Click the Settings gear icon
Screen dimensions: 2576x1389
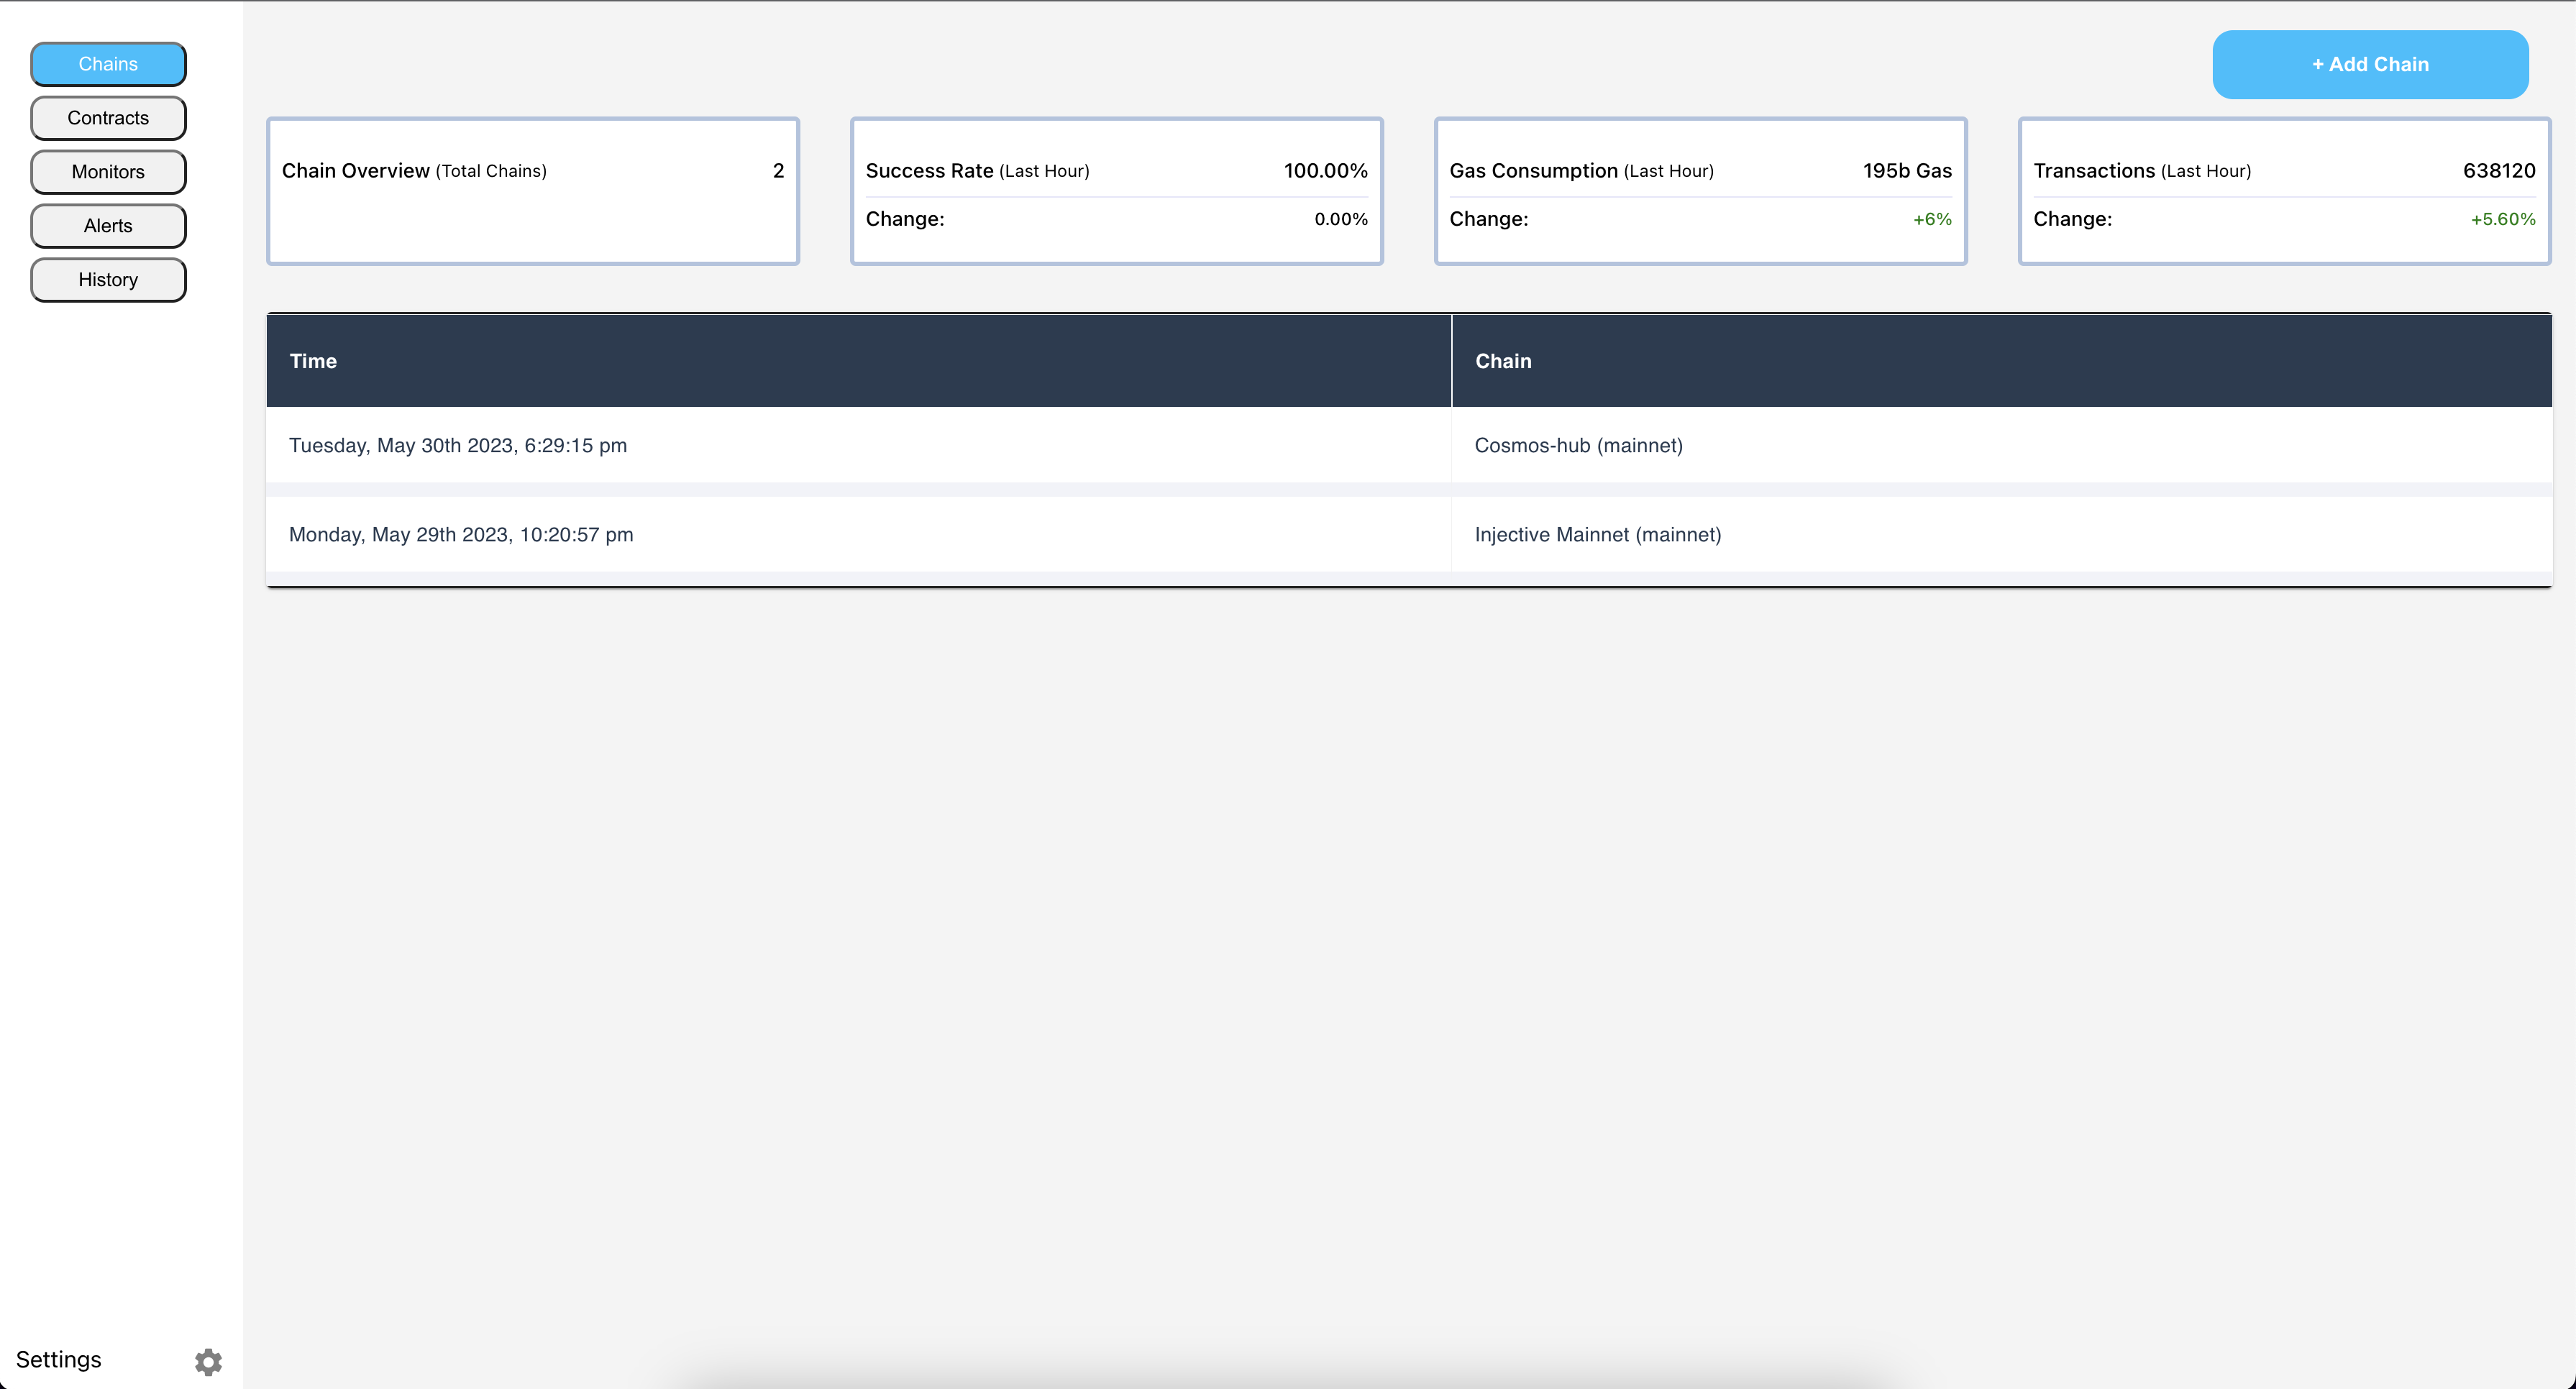click(208, 1361)
